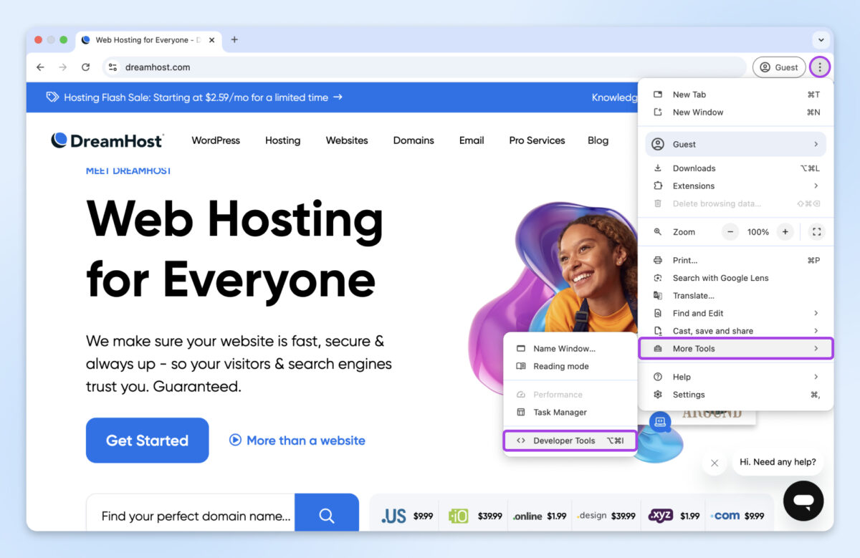Click the Guest profile icon in toolbar

pyautogui.click(x=766, y=67)
